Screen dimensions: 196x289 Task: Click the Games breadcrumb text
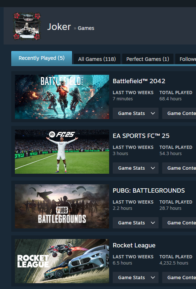pos(86,28)
